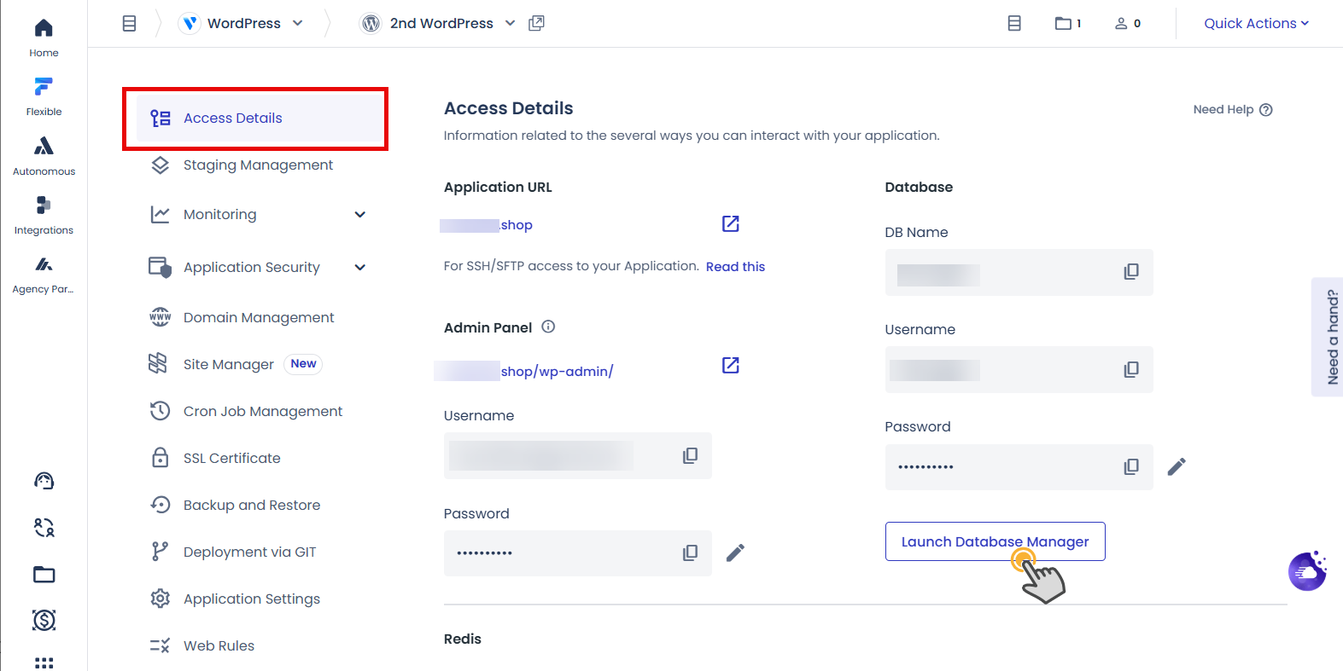The height and width of the screenshot is (671, 1343).
Task: Select Staging Management menu item
Action: point(258,165)
